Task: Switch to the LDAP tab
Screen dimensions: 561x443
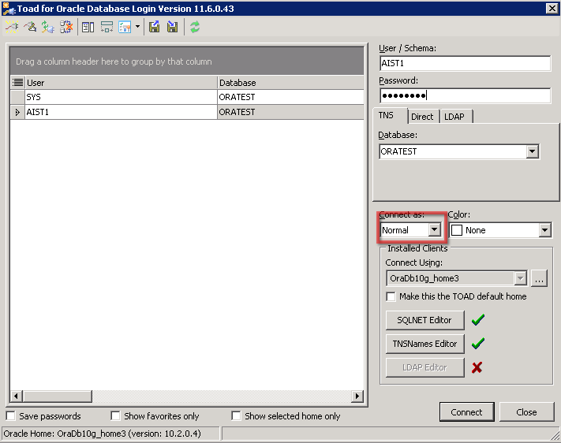Action: 454,117
